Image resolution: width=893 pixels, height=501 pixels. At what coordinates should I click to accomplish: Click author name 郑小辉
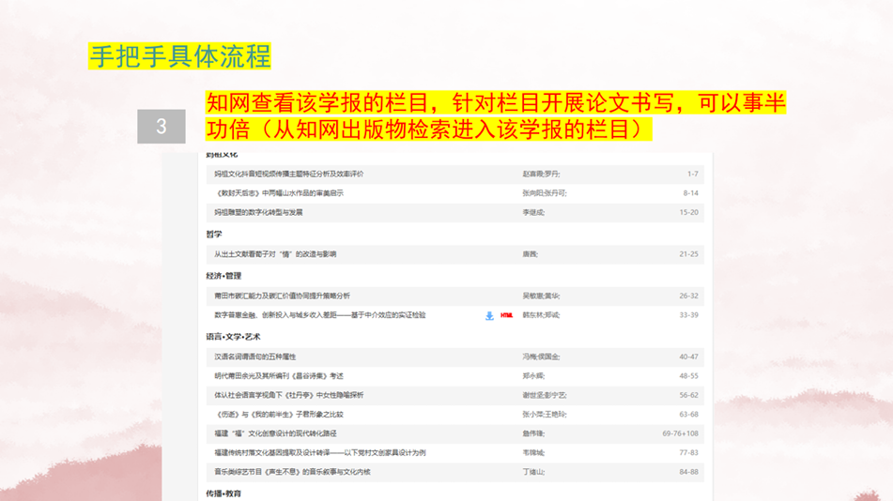coord(533,375)
